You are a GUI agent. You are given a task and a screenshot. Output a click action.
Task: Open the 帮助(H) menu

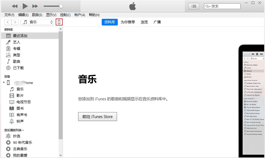[94, 15]
